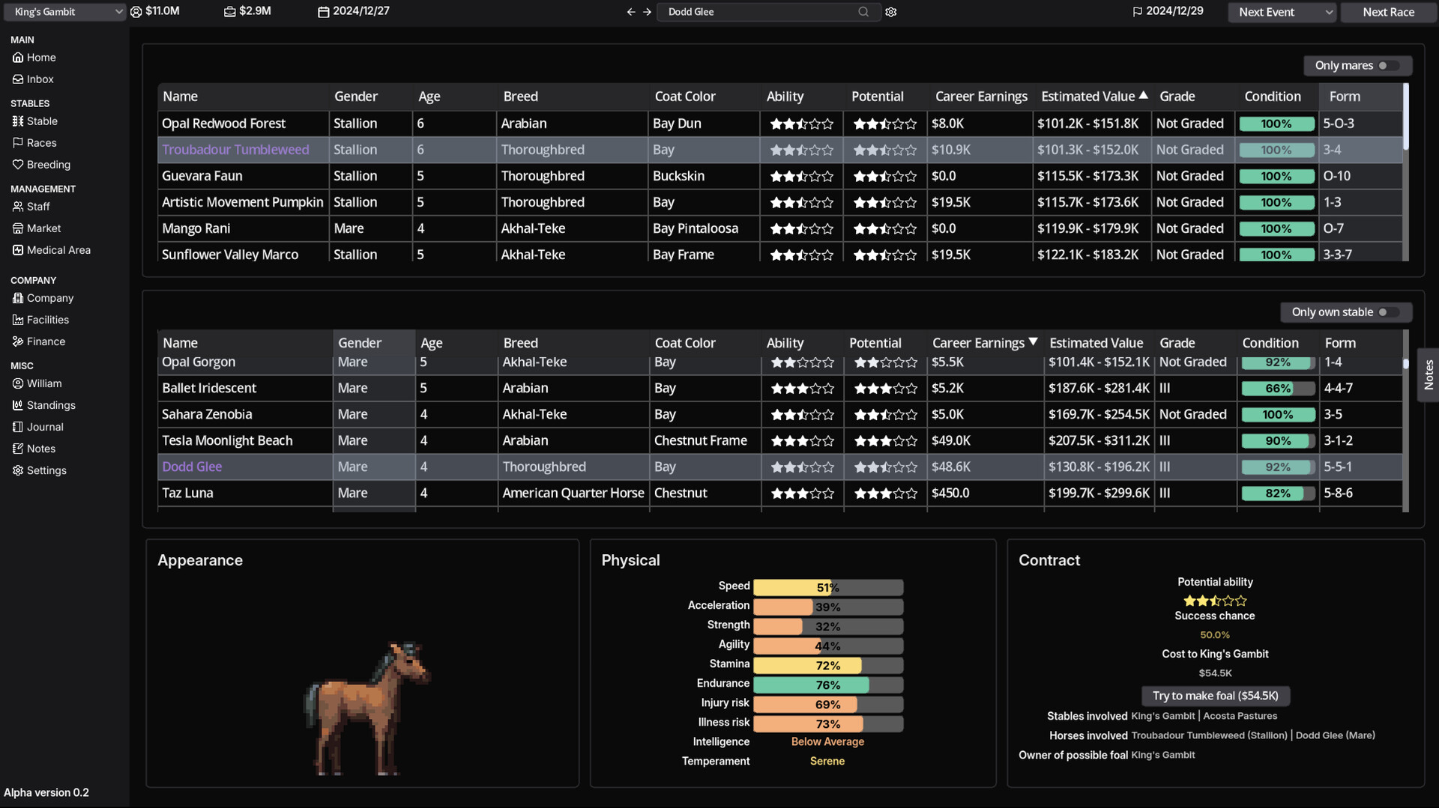This screenshot has width=1439, height=808.
Task: Click the Speed 51% stat bar
Action: coord(827,588)
